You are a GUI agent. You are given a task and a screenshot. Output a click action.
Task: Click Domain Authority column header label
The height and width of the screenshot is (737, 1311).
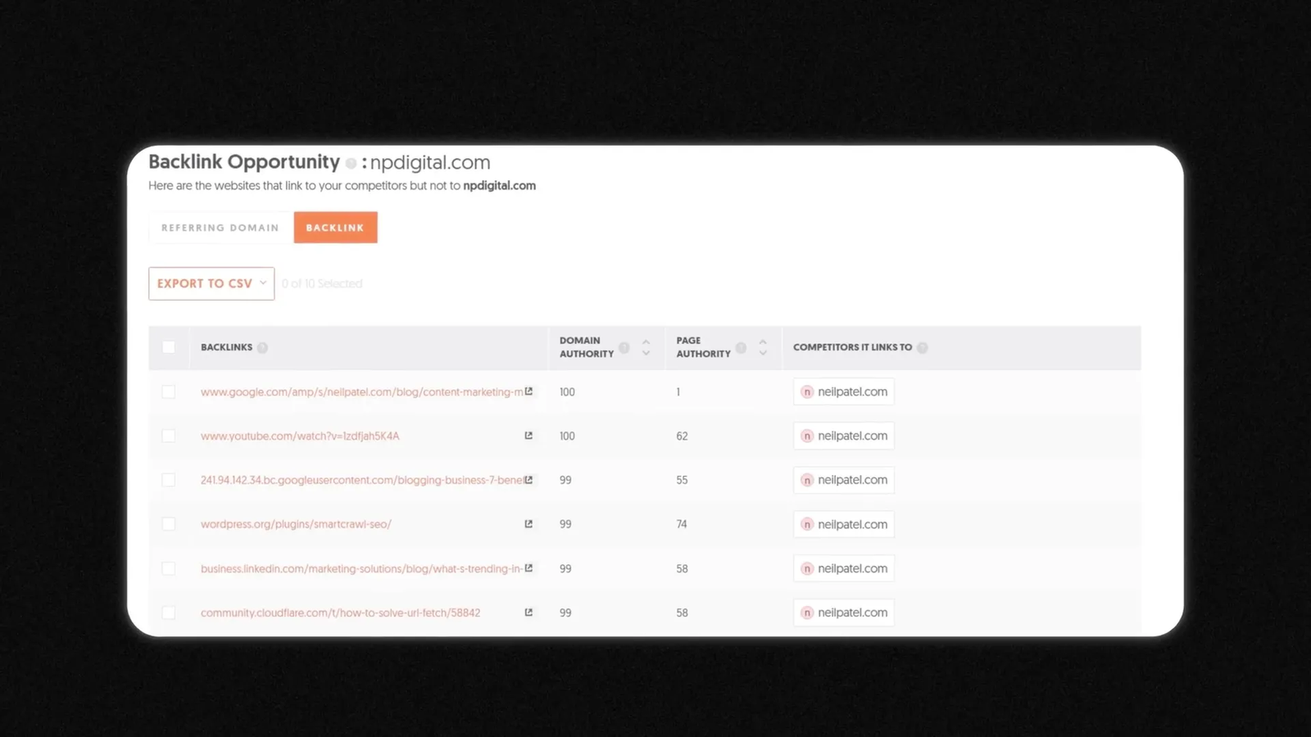coord(587,347)
